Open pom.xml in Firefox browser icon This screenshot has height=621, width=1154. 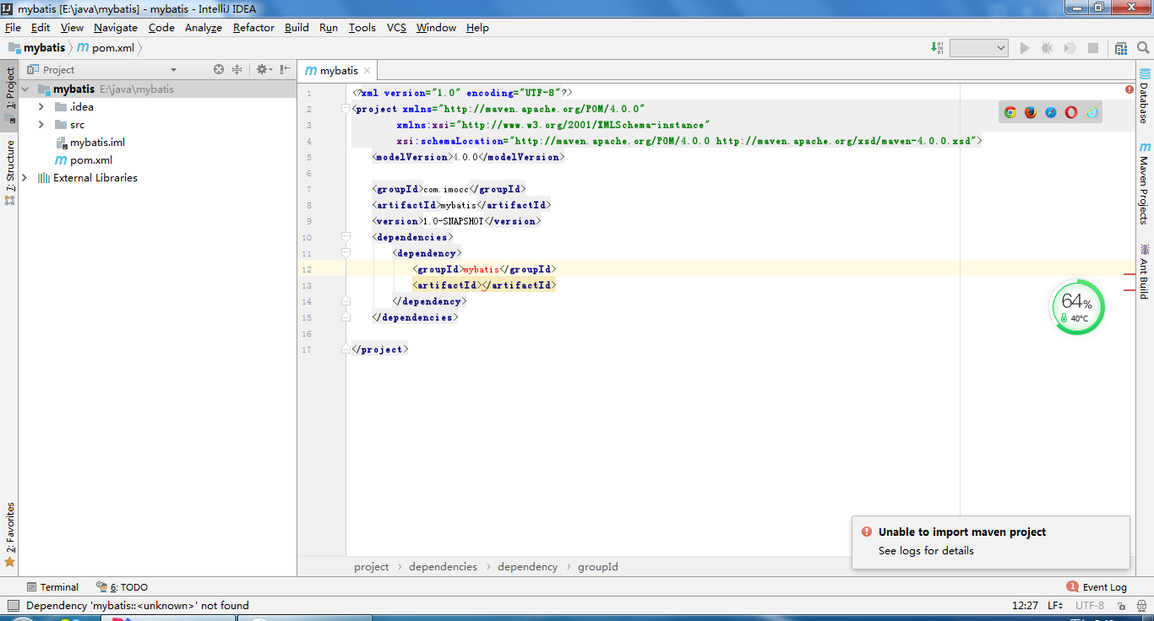tap(1031, 112)
